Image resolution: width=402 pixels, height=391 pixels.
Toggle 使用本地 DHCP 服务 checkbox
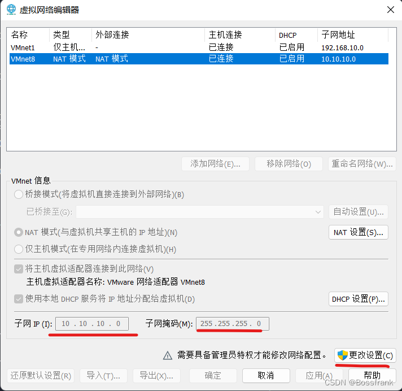[19, 299]
